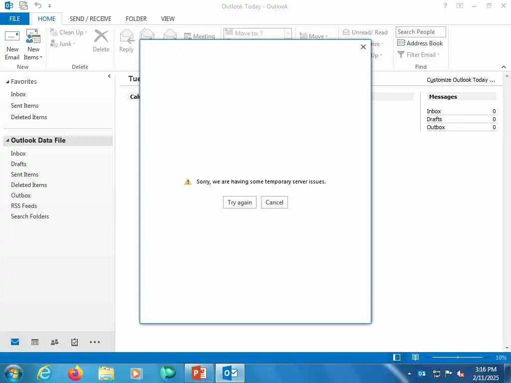Click the Outlook taskbar button
This screenshot has height=383, width=511.
[x=231, y=373]
